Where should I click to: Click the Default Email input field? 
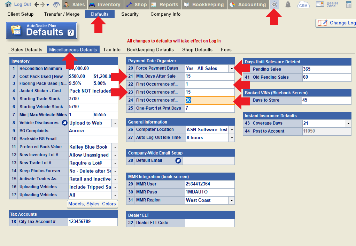[x=208, y=160]
